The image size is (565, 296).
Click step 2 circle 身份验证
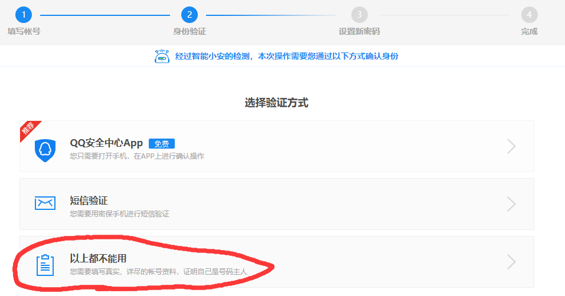190,15
